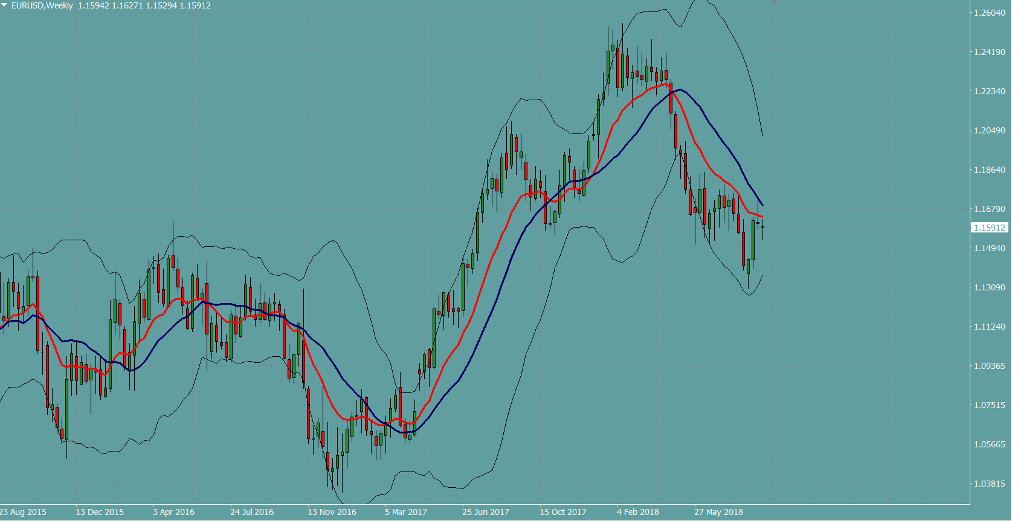Click the 13 Dec 2015 date label

[100, 512]
